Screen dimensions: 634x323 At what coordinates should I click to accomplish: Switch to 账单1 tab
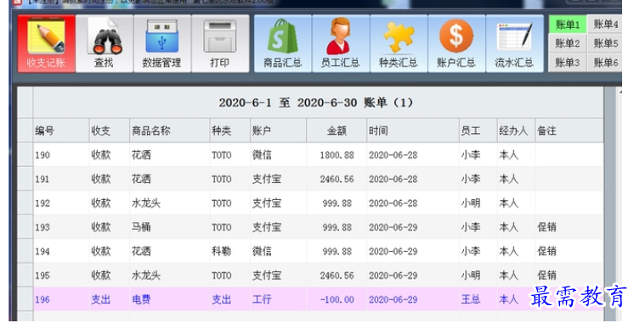click(567, 25)
